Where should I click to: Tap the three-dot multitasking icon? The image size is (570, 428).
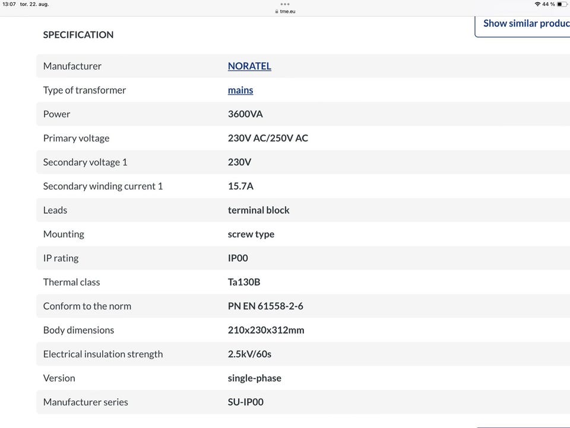click(x=285, y=4)
